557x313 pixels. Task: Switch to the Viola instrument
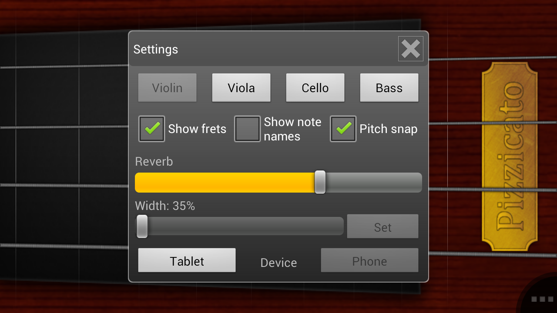241,87
